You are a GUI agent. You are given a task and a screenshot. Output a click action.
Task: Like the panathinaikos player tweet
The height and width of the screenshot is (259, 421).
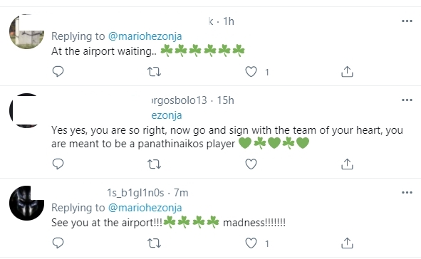click(251, 164)
